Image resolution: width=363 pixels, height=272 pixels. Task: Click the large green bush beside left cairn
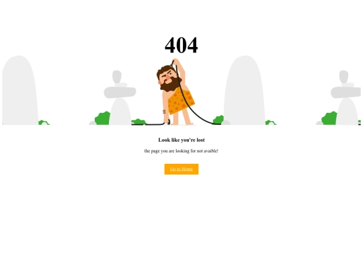[x=102, y=118]
